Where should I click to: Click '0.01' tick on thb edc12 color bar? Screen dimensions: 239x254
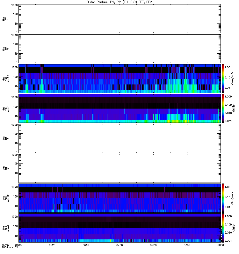tap(227, 88)
